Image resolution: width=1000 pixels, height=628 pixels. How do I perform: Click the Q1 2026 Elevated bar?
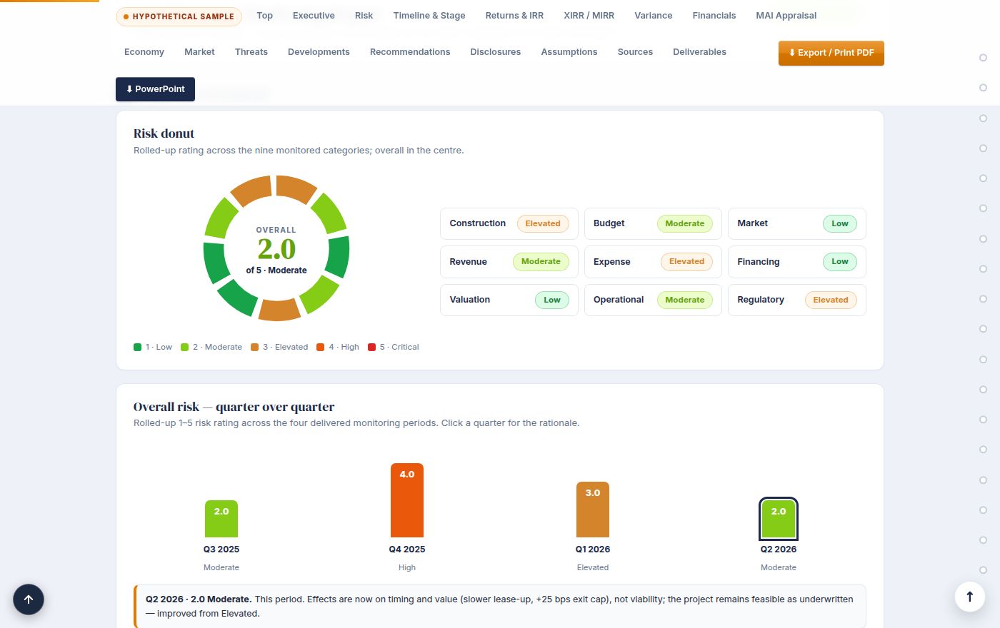(593, 510)
